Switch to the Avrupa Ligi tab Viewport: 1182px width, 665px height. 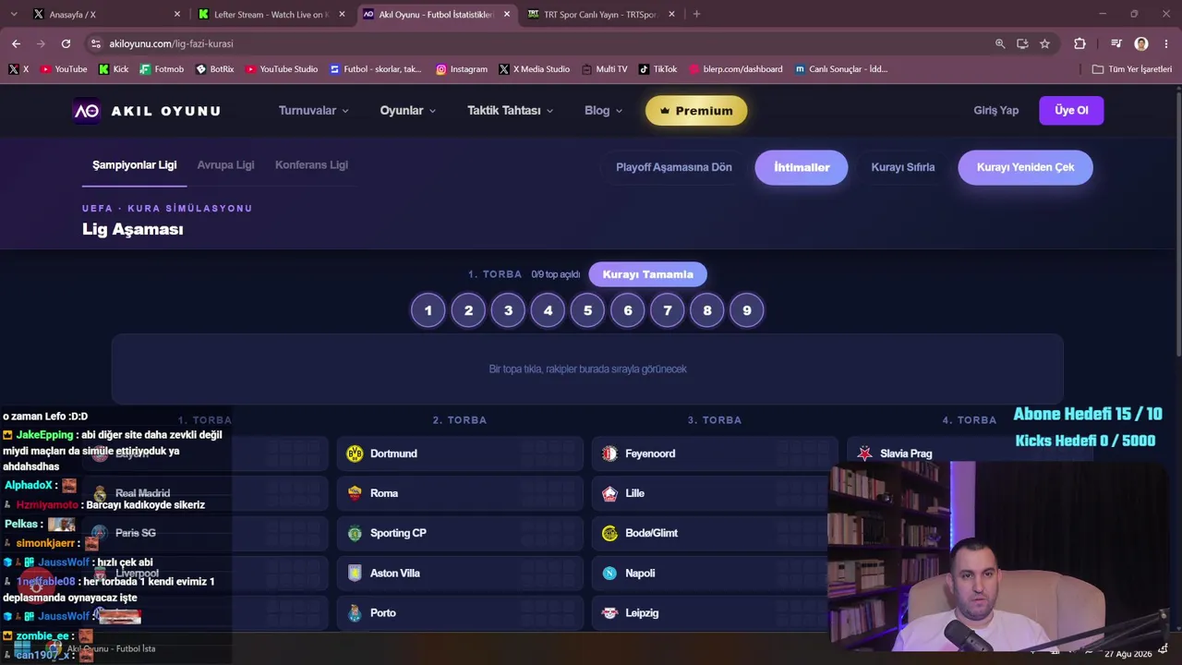point(225,165)
